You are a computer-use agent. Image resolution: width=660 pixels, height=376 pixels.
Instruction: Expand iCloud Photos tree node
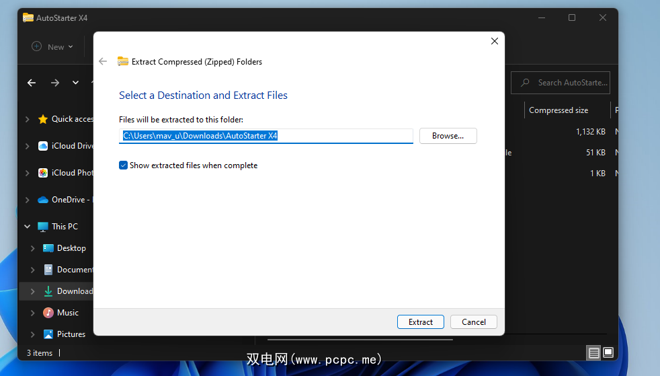pyautogui.click(x=28, y=173)
